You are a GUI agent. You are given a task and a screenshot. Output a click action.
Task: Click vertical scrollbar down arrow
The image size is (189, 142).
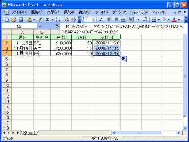(185, 128)
